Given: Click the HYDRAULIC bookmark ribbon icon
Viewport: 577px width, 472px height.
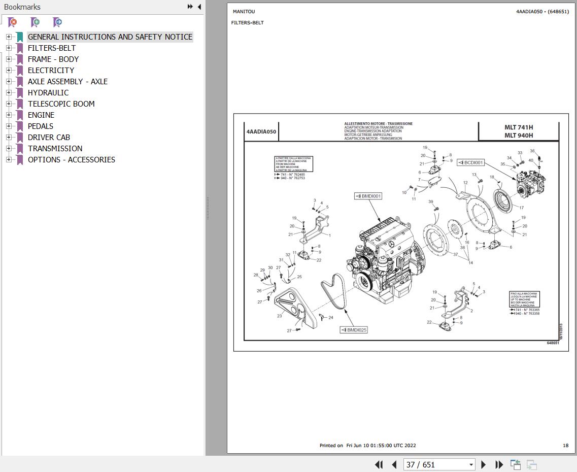Looking at the screenshot, I should coord(19,92).
